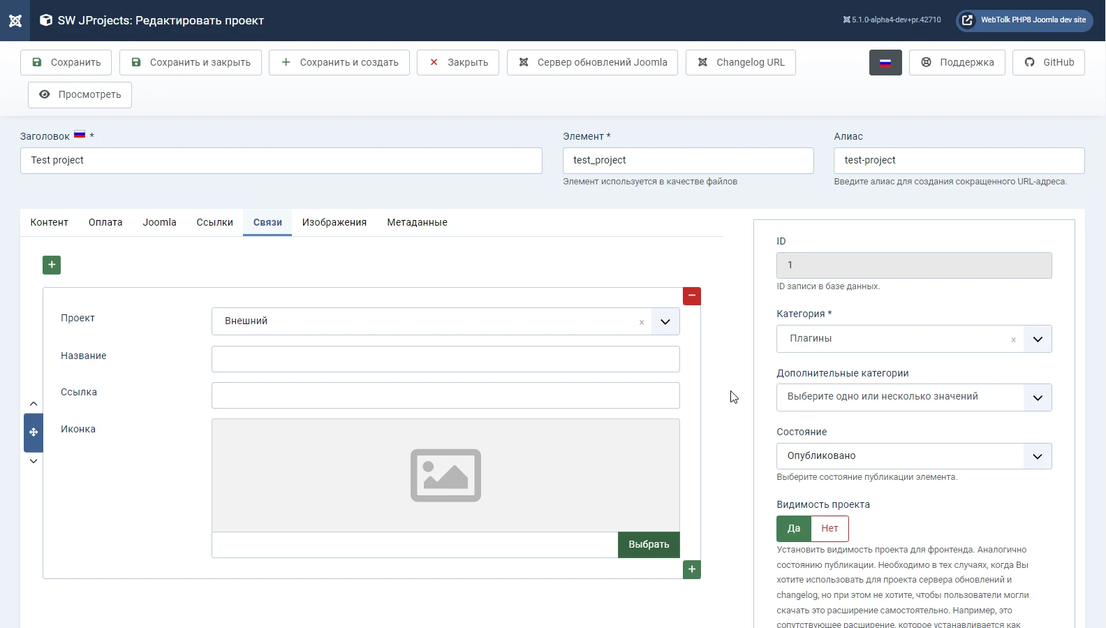Image resolution: width=1106 pixels, height=628 pixels.
Task: Click the 'ID записи в базе данных' hint
Action: pos(828,286)
